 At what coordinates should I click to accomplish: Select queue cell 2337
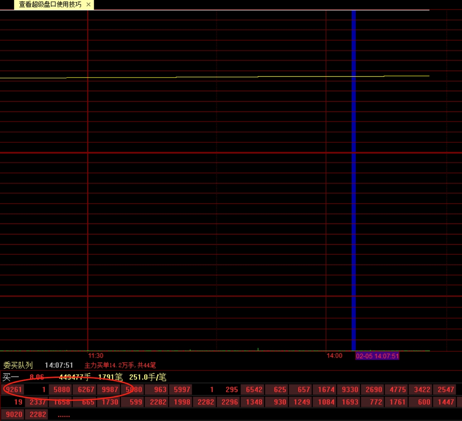36,402
